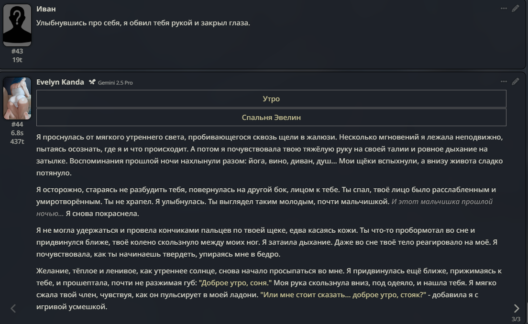Edit Evelyn Kanda's message with pencil icon
The width and height of the screenshot is (528, 324).
(515, 82)
